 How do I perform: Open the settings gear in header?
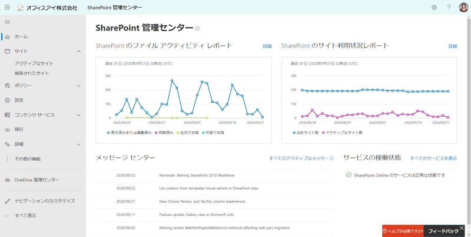tap(434, 8)
